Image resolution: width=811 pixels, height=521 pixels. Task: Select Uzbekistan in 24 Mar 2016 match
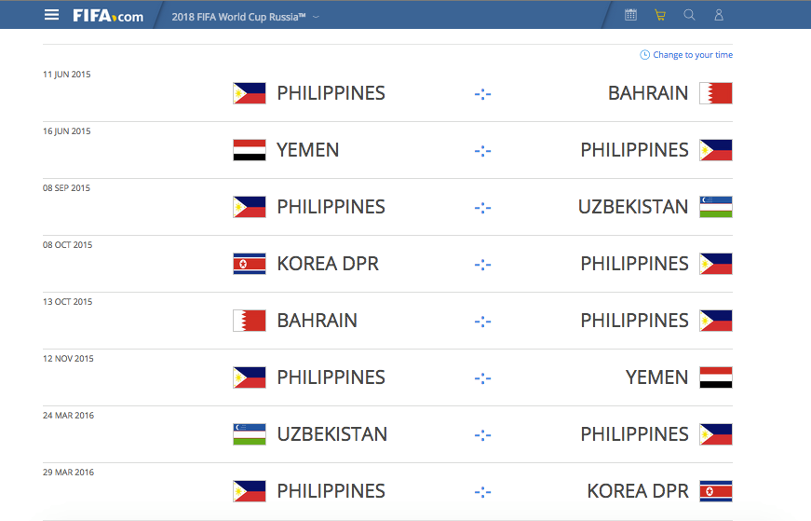tap(332, 434)
